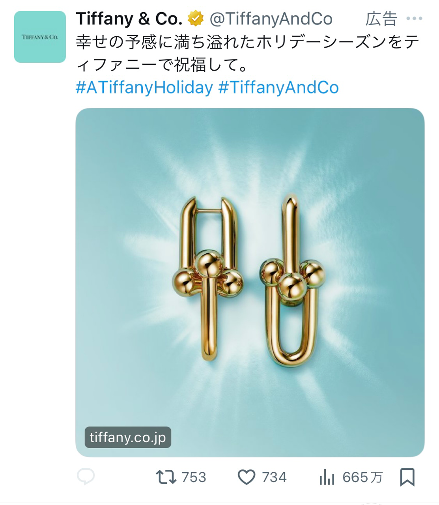Viewport: 439px width, 505px height.
Task: Open the #ATiffanyHoliday hashtag
Action: [144, 88]
